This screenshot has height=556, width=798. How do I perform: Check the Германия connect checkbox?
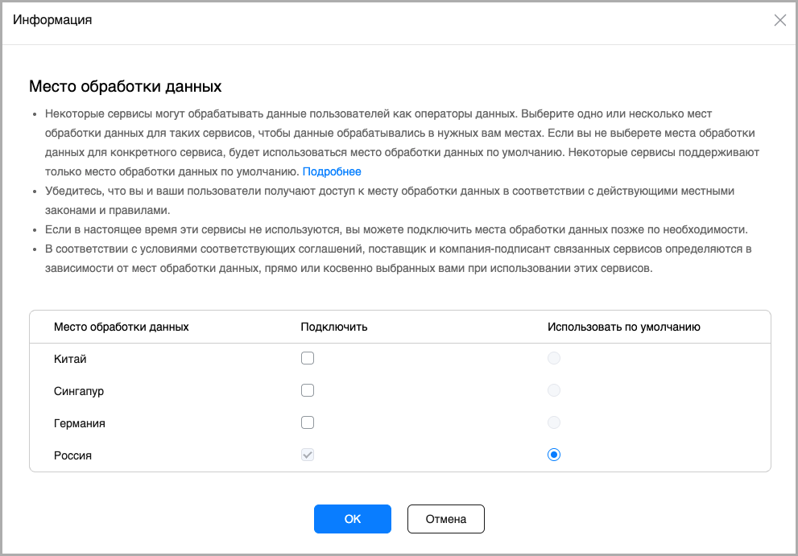point(307,422)
